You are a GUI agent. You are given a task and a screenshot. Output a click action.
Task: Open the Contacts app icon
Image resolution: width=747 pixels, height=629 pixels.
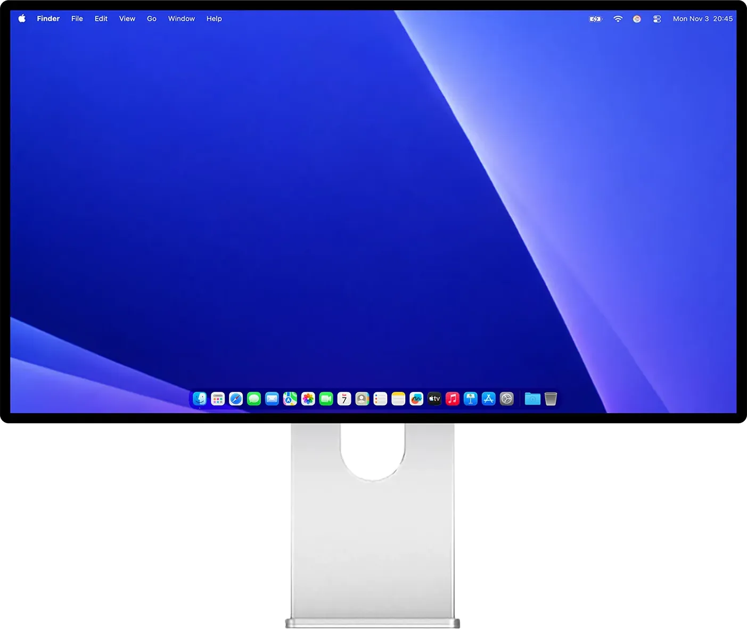point(363,399)
